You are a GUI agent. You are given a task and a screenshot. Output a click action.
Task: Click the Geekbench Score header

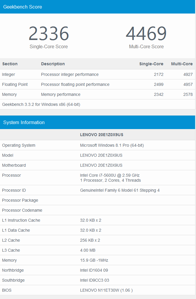pyautogui.click(x=23, y=7)
